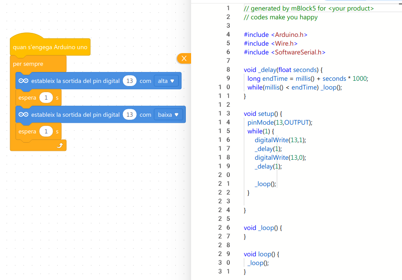
Task: Click the second 'espera' seconds value field
Action: pos(46,131)
